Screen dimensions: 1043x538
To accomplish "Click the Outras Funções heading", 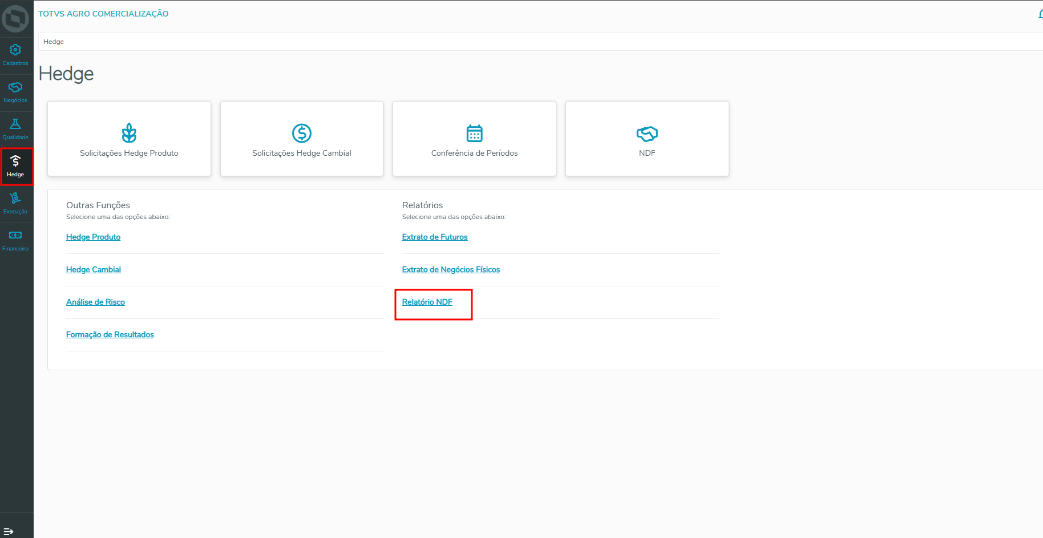I will (98, 205).
